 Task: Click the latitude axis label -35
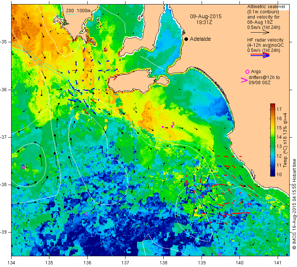(x=4, y=42)
